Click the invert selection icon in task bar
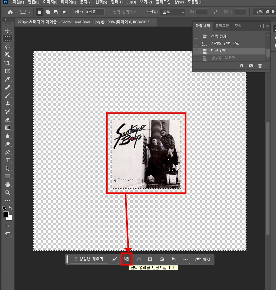The width and height of the screenshot is (276, 290). pos(126,259)
